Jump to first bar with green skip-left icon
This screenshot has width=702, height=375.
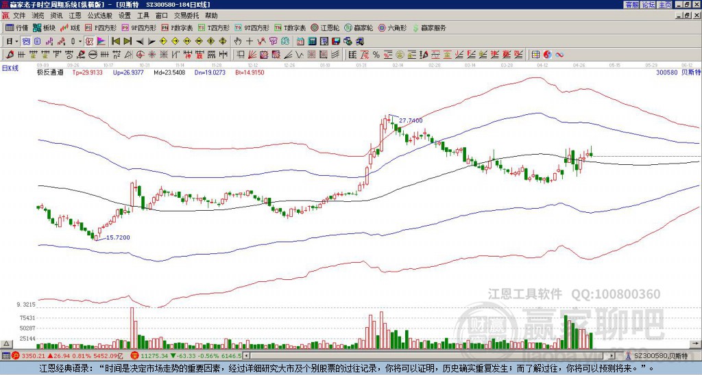pyautogui.click(x=115, y=41)
